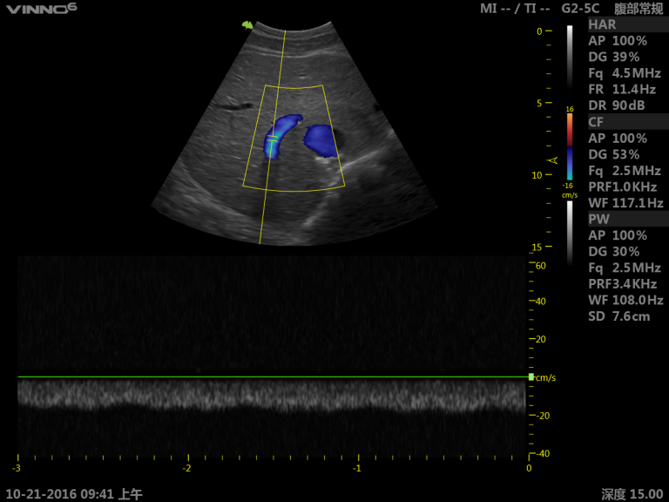Click the -40 mark on velocity scale

(543, 454)
